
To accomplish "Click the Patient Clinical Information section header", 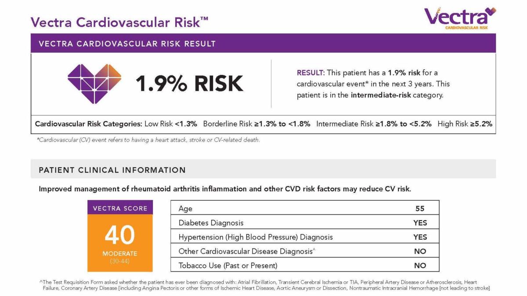I will click(x=112, y=170).
